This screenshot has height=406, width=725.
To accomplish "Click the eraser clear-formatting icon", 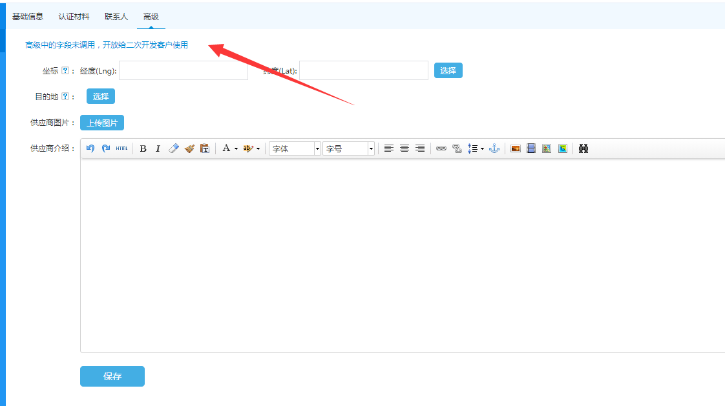I will tap(173, 148).
